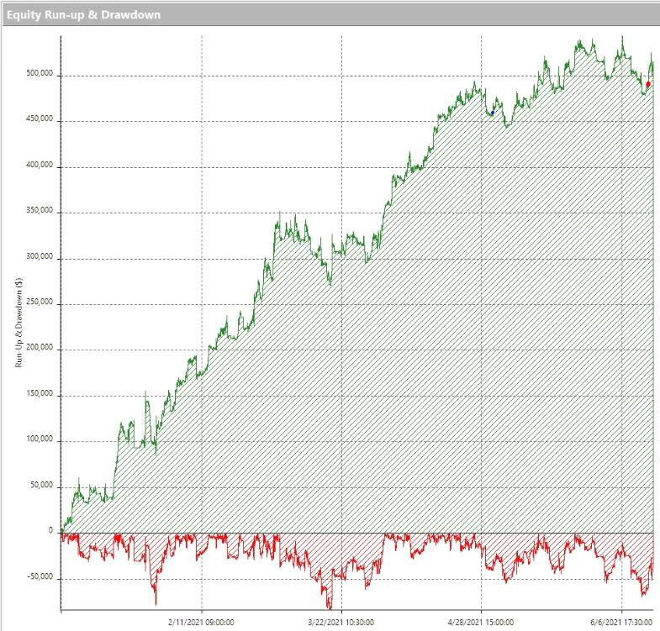660x631 pixels.
Task: Click the 0 y-axis label
Action: pyautogui.click(x=51, y=530)
